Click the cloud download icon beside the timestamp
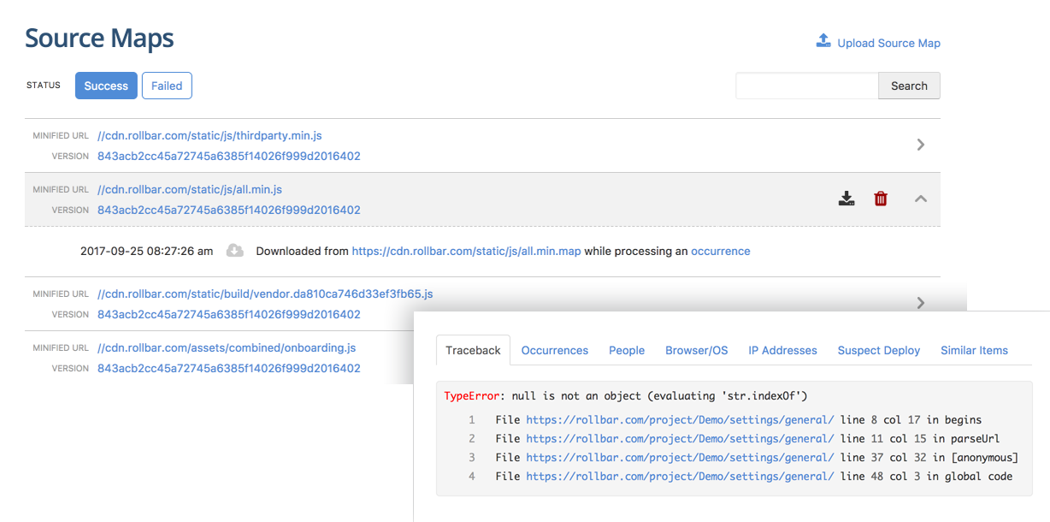The height and width of the screenshot is (522, 1050). (x=234, y=251)
